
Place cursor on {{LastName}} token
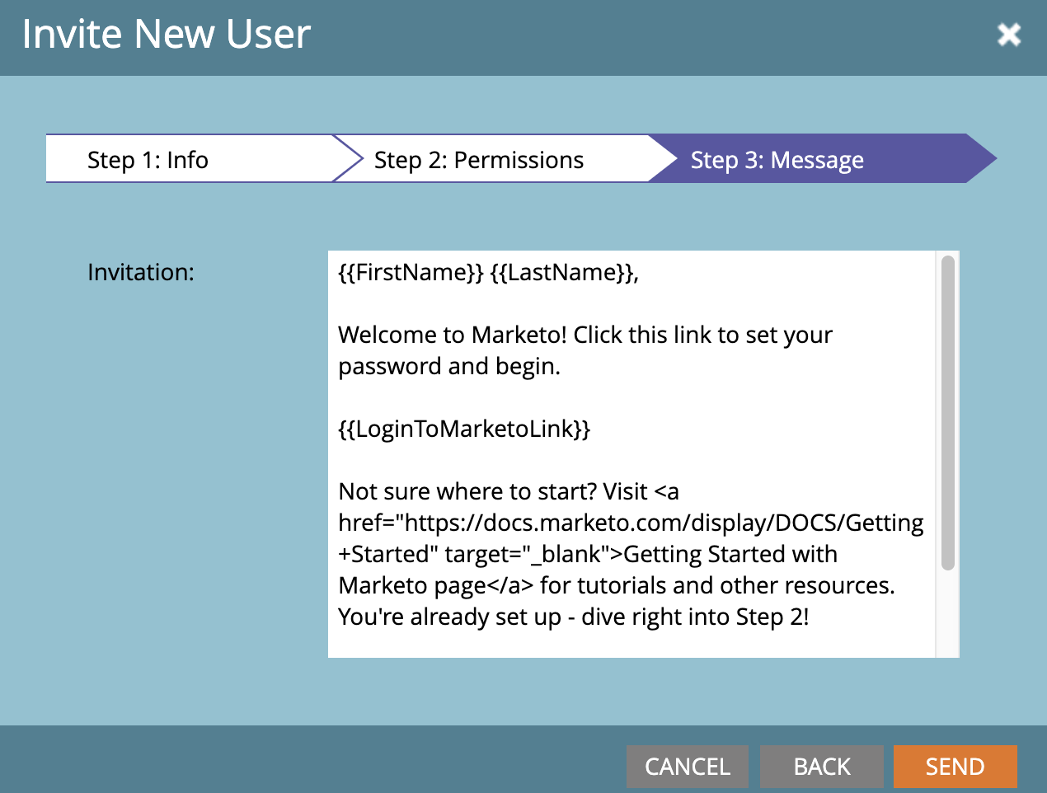pos(561,272)
